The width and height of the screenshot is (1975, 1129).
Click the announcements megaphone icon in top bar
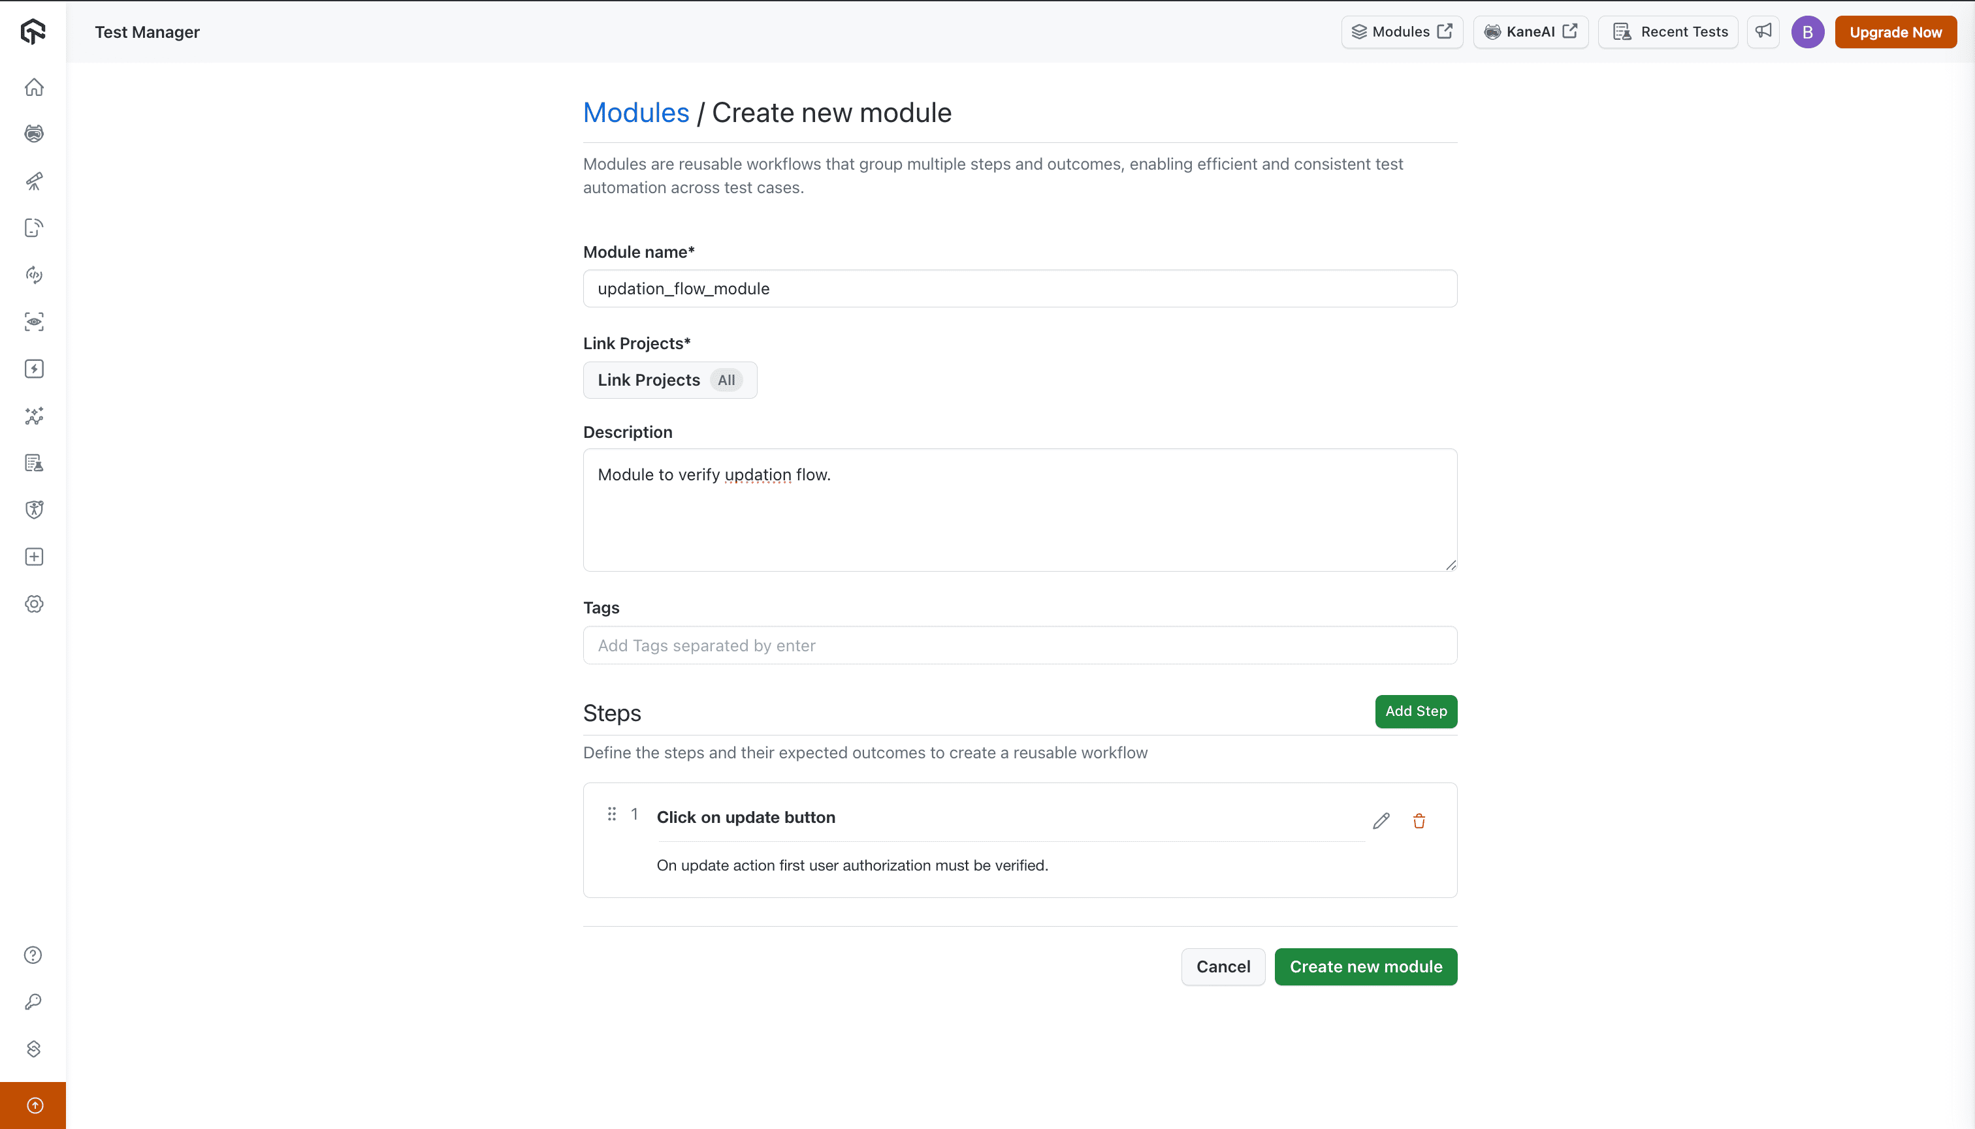(x=1763, y=32)
